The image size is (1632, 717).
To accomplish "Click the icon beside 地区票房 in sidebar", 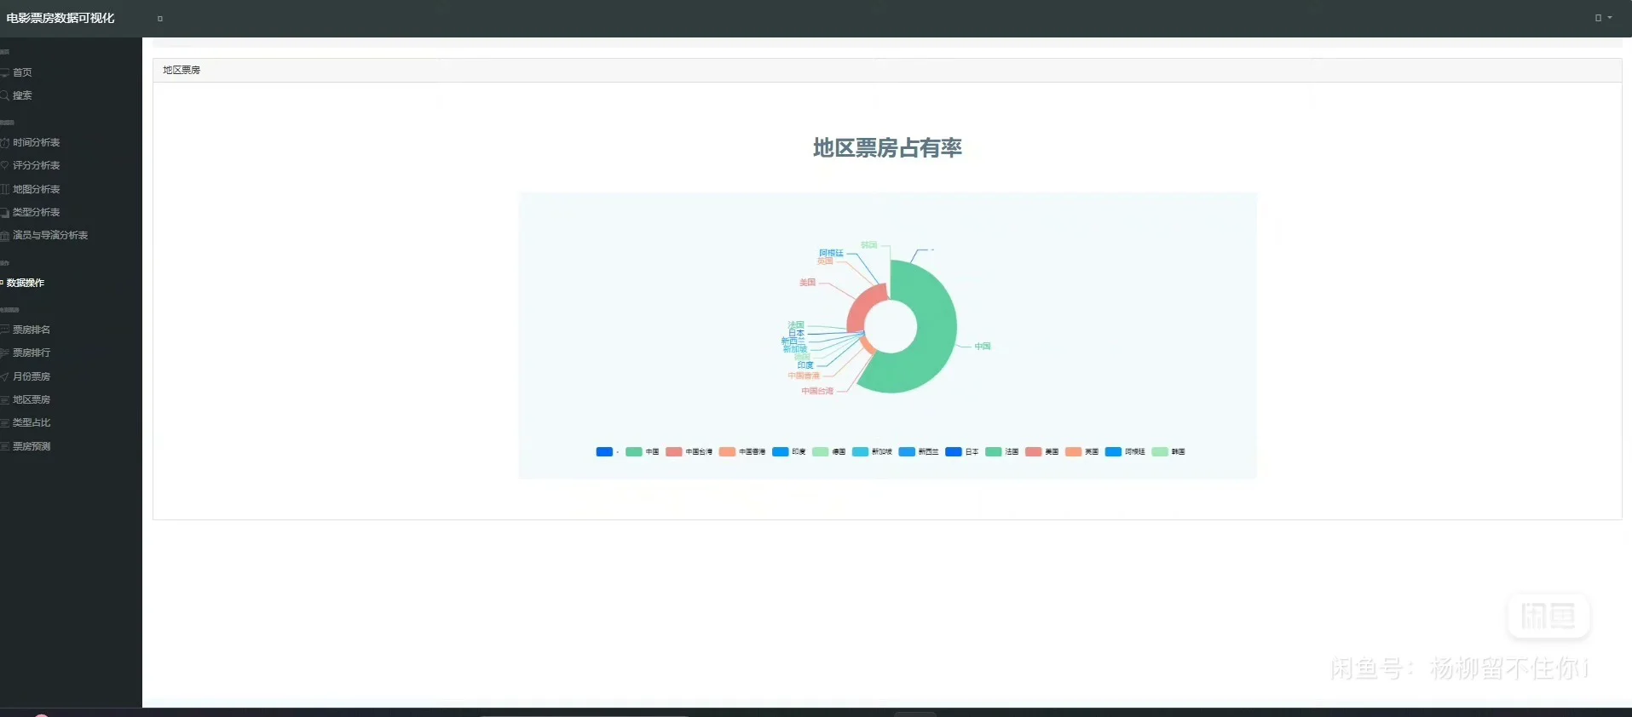I will click(4, 399).
